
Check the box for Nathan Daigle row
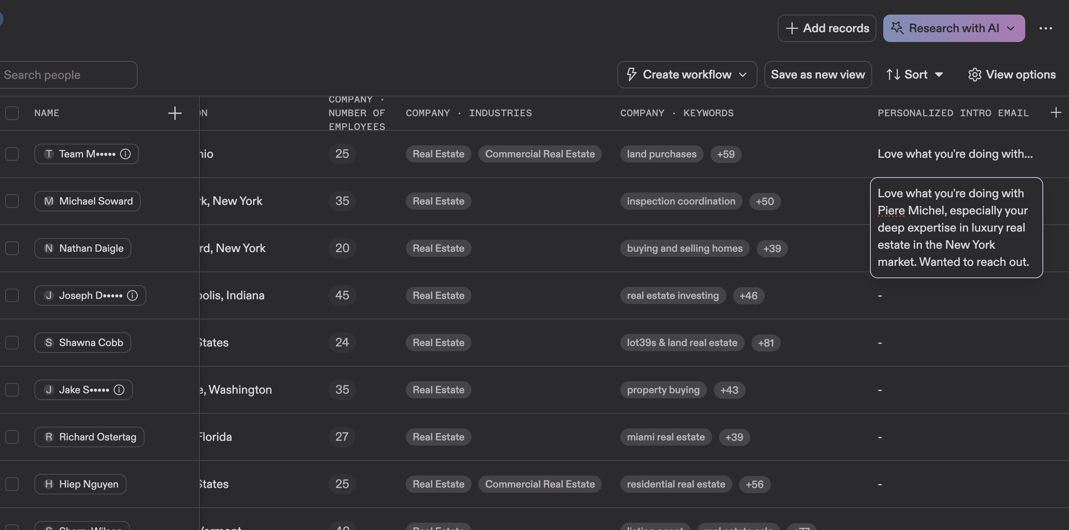pos(12,248)
